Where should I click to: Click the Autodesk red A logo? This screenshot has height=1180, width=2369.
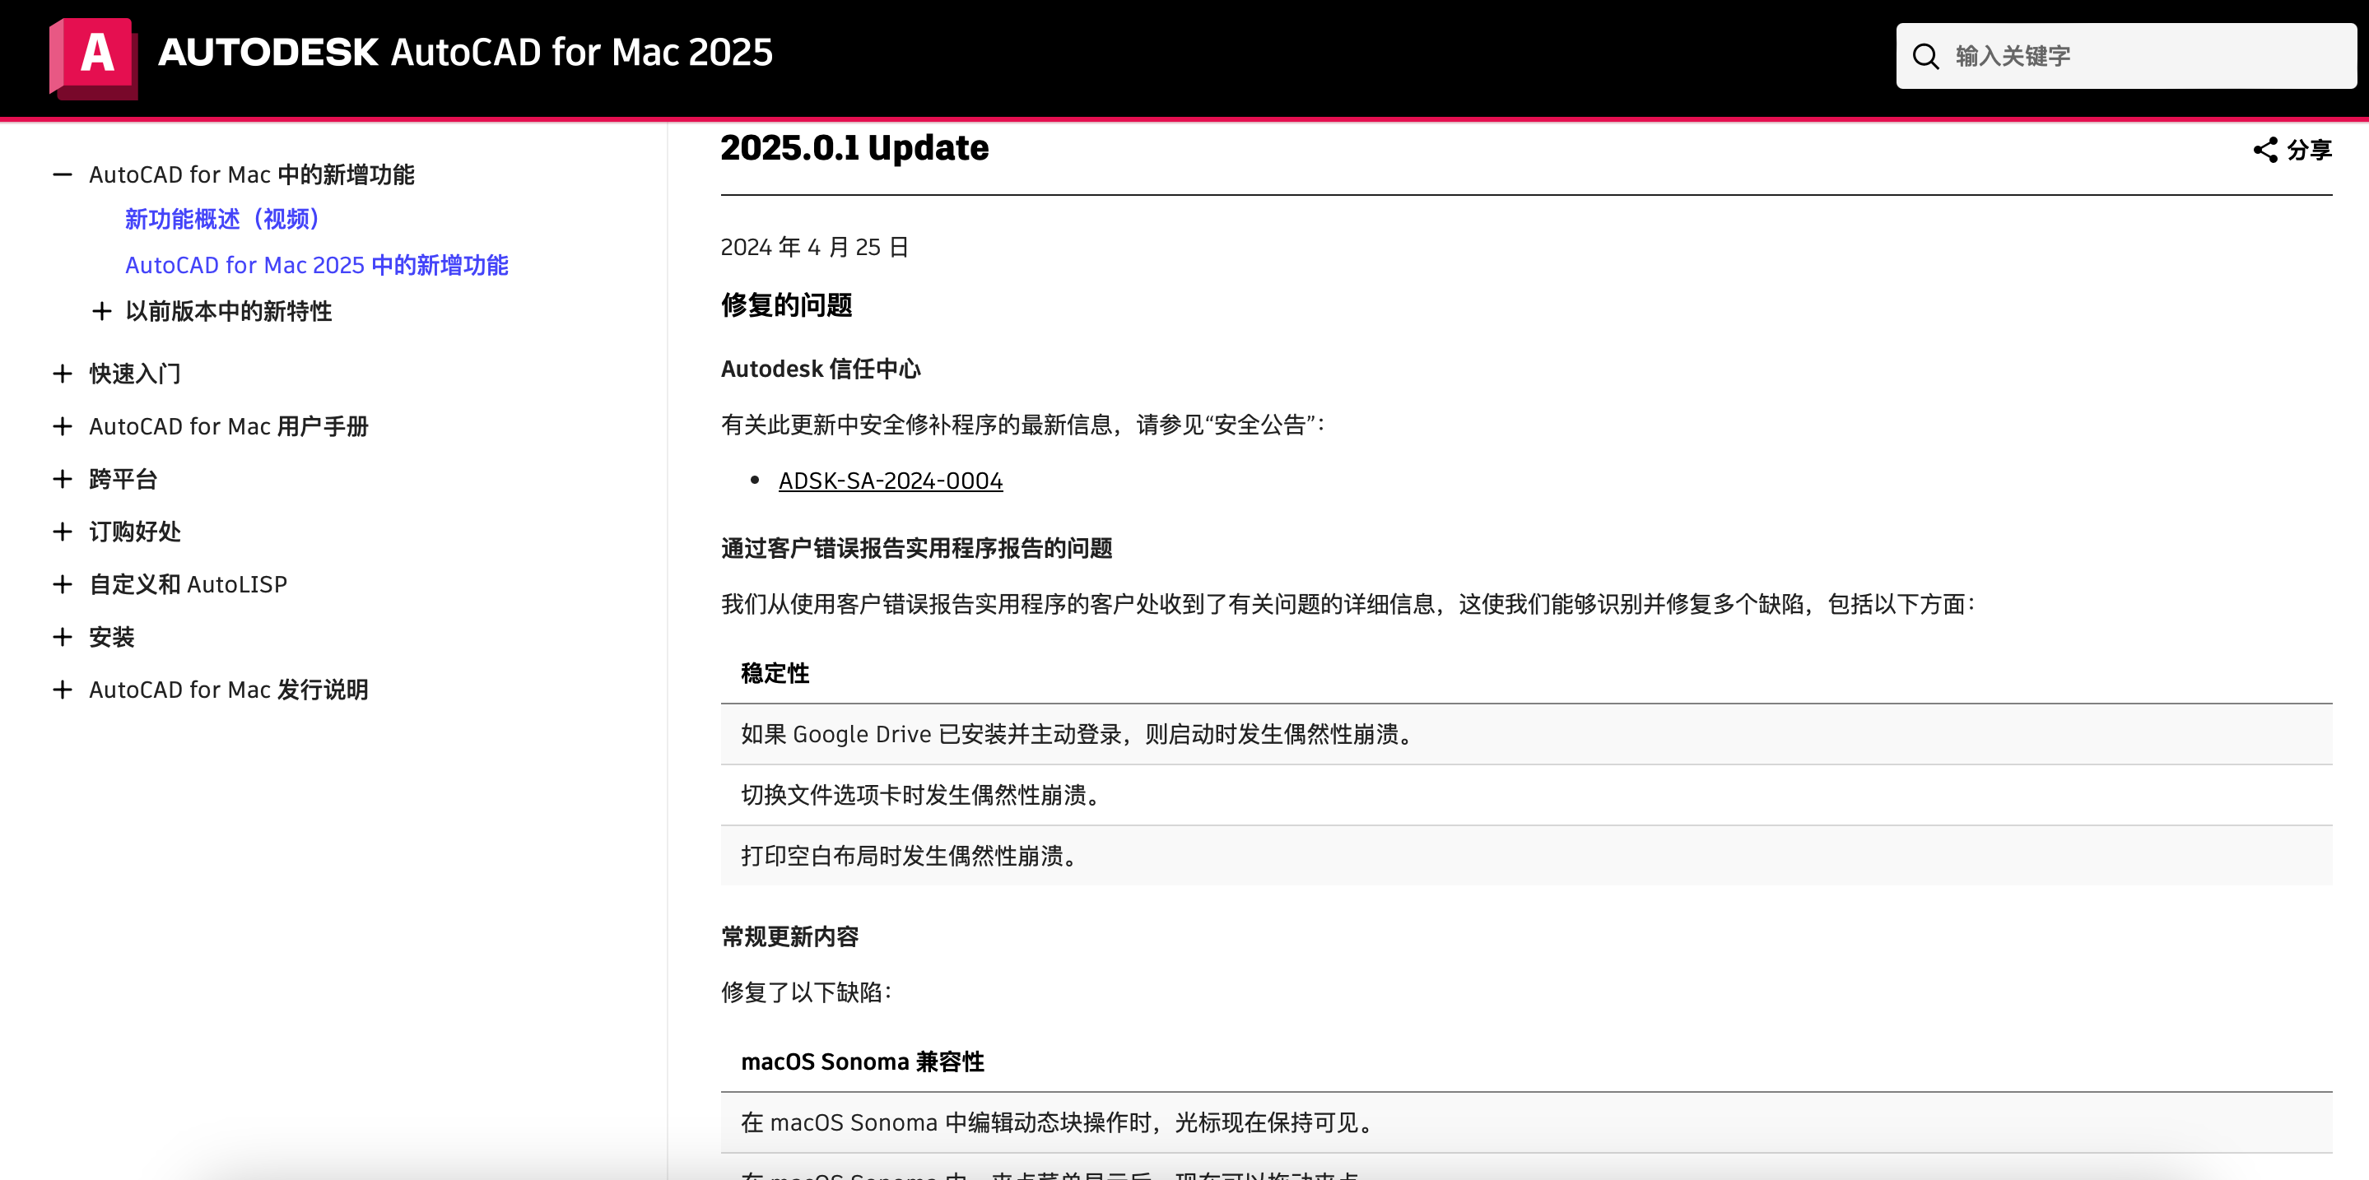pyautogui.click(x=93, y=56)
